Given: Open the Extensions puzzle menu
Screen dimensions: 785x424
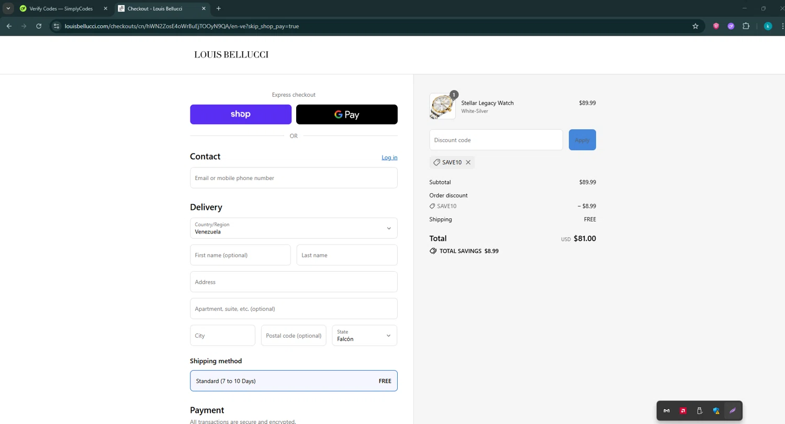Looking at the screenshot, I should pos(746,26).
